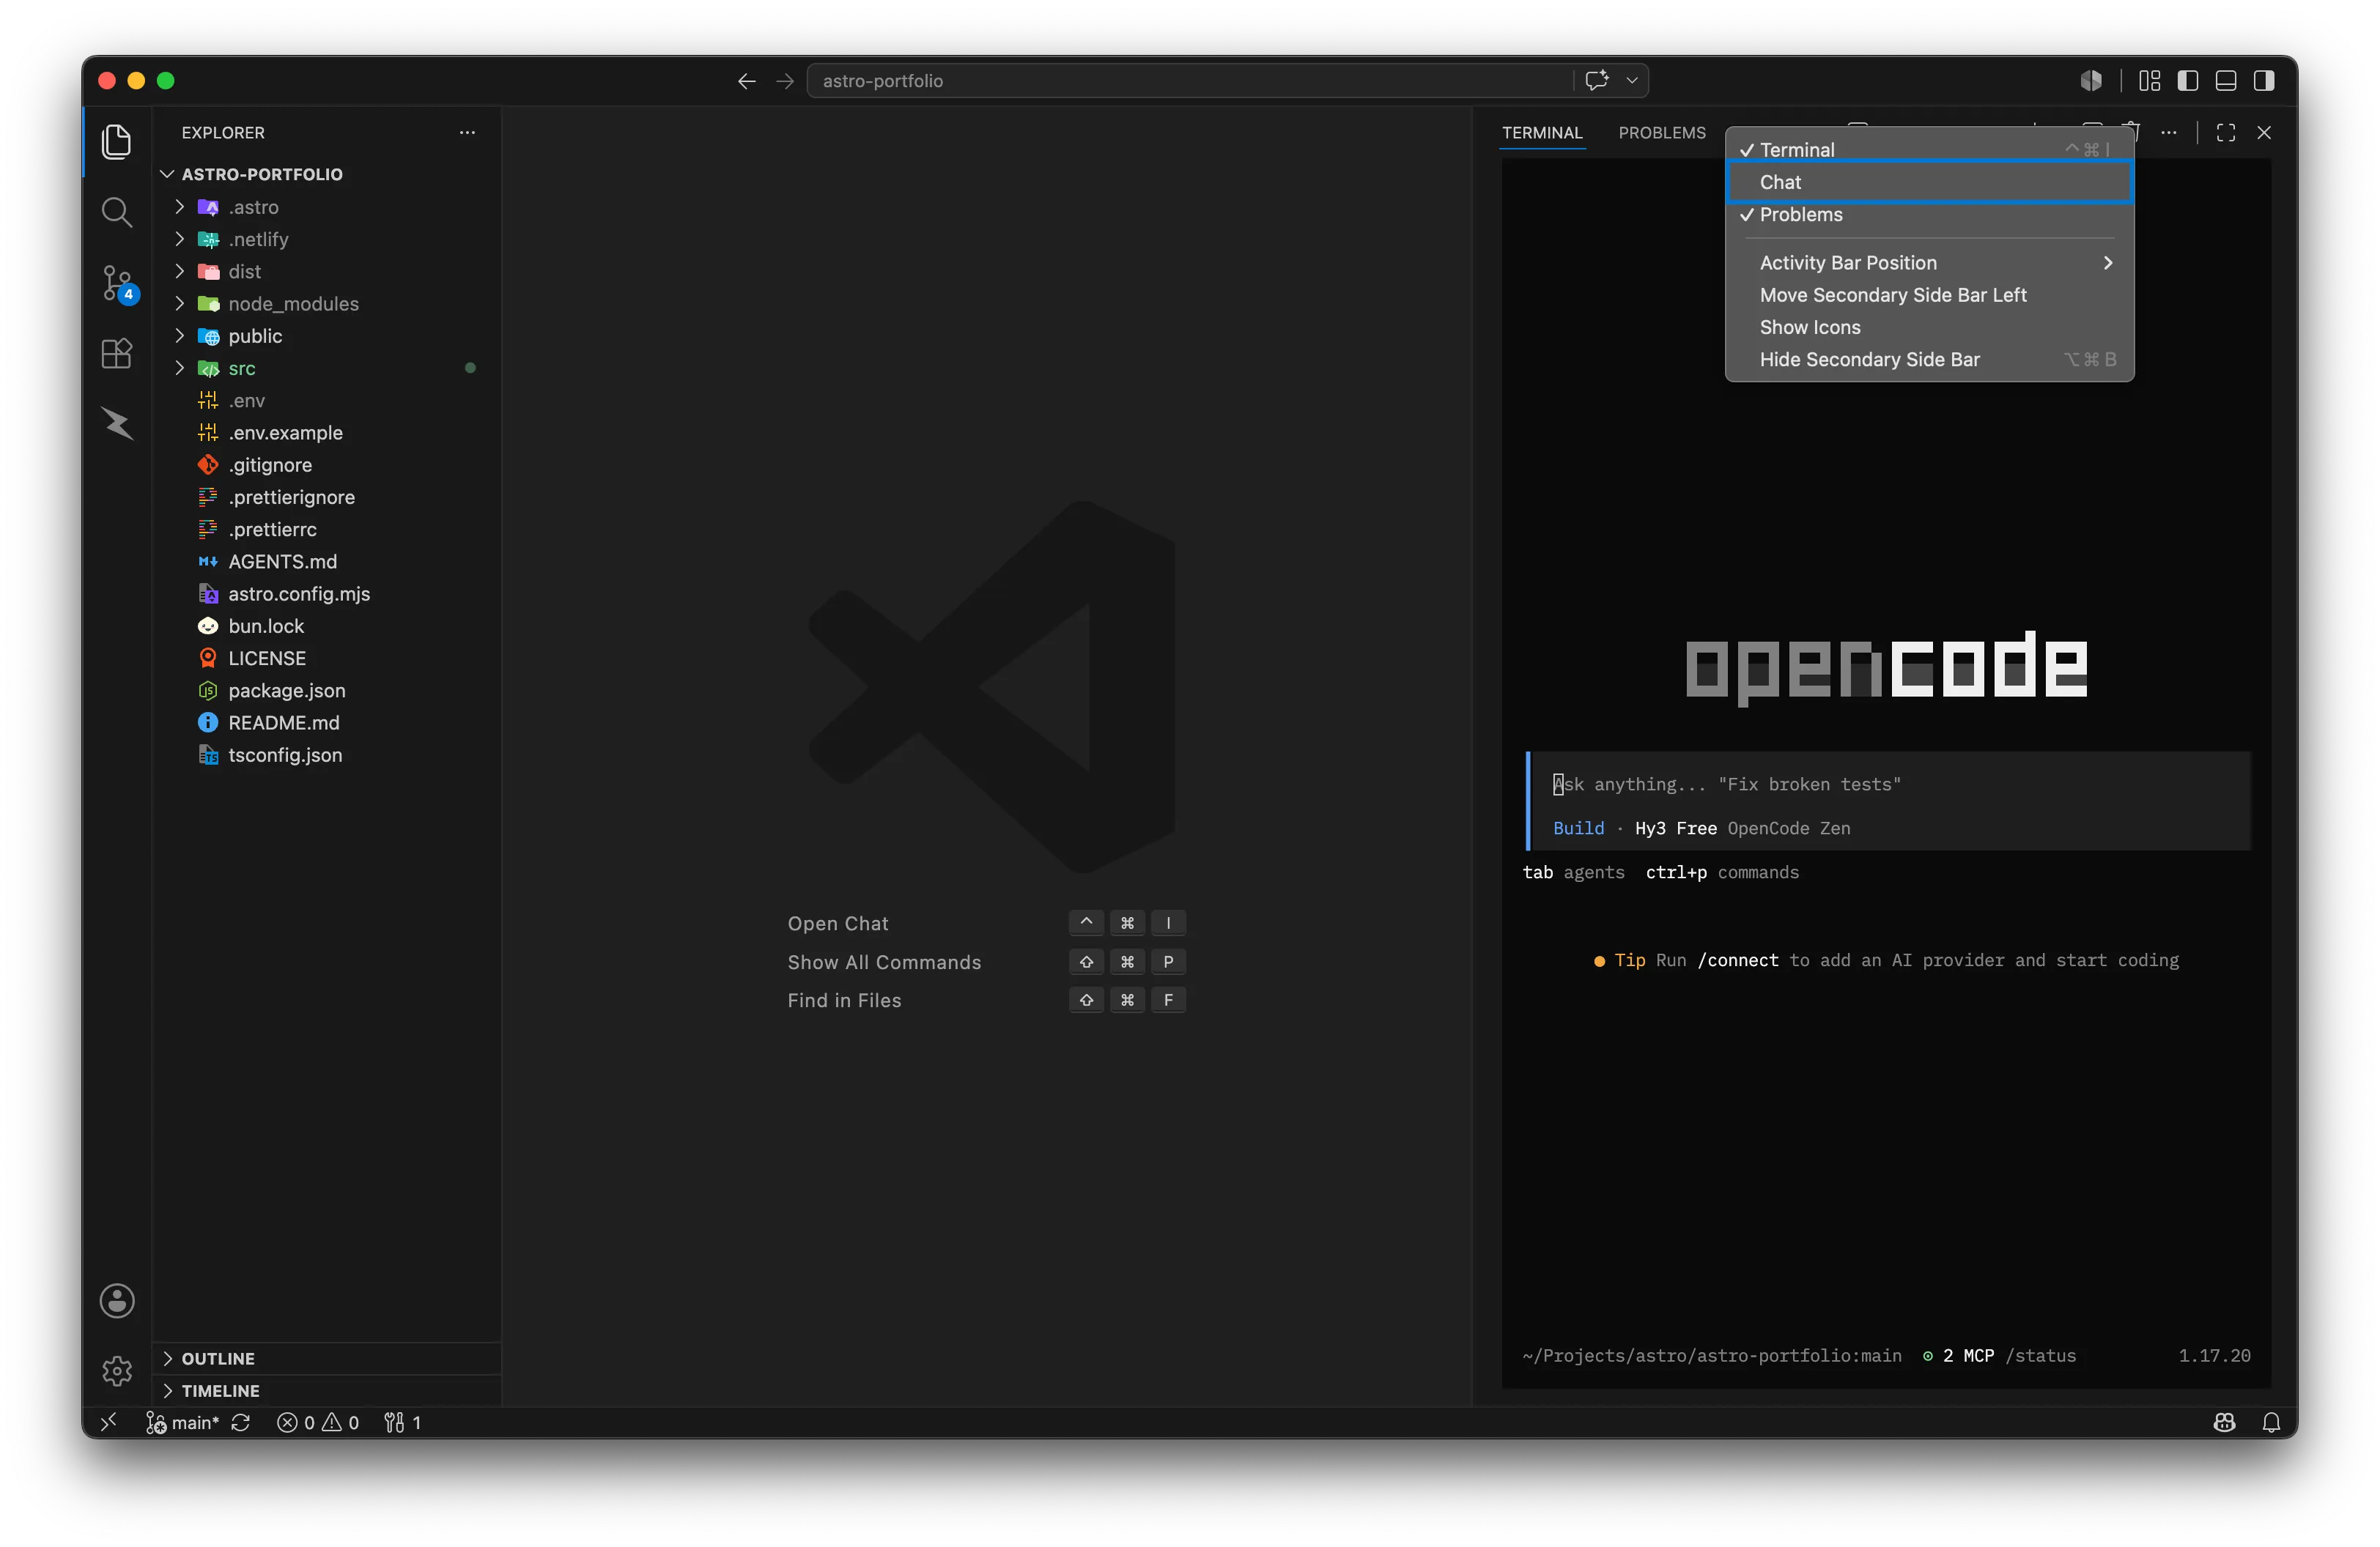Toggle Terminal view in context menu
2380x1547 pixels.
tap(1929, 150)
